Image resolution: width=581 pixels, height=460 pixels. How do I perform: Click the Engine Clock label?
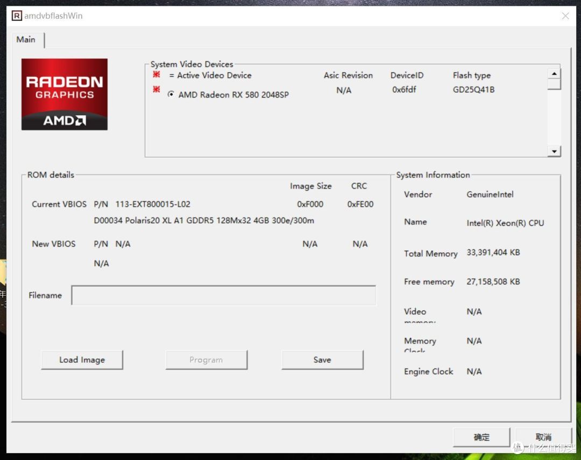point(428,371)
